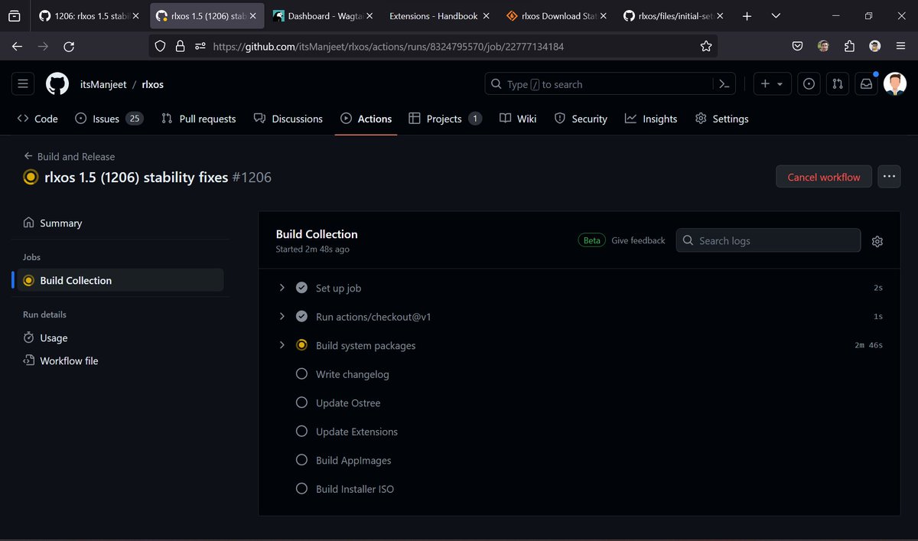Open the issues shortcut icon in header
This screenshot has height=541, width=918.
809,84
